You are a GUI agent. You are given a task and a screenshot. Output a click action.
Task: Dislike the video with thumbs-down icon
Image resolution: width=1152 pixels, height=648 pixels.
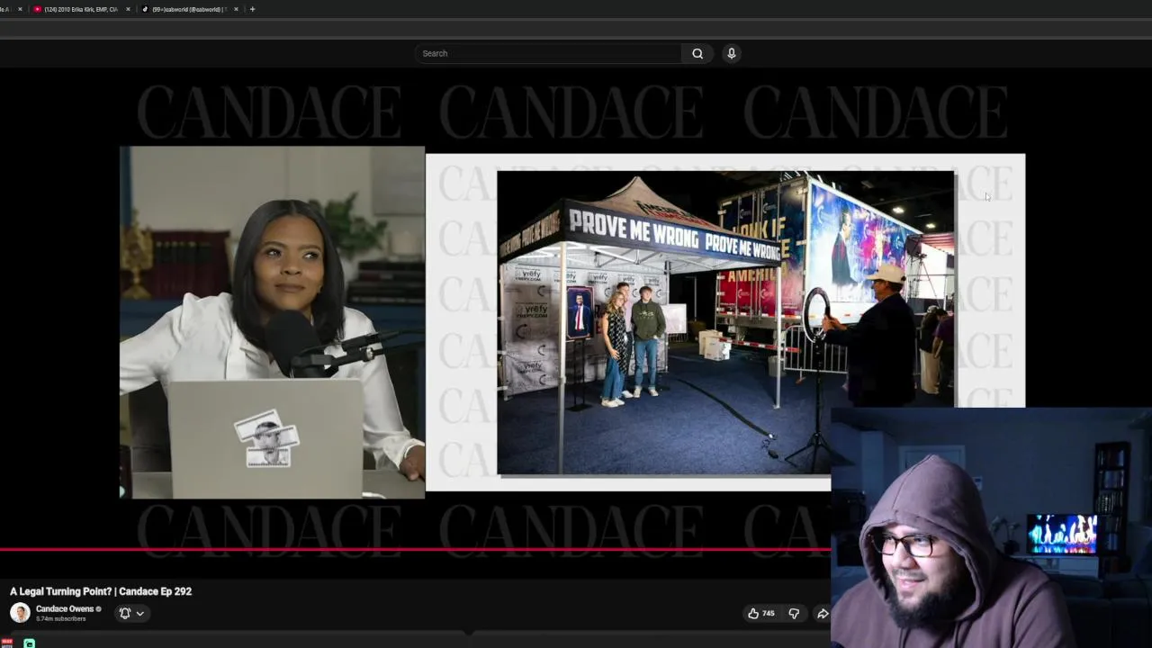coord(794,613)
